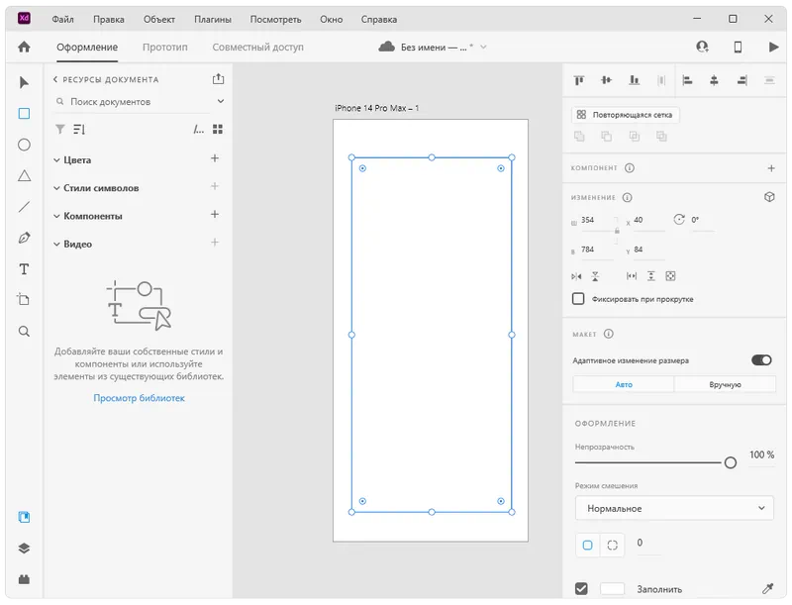The image size is (792, 605).
Task: Select different radius per corner option
Action: [x=612, y=545]
